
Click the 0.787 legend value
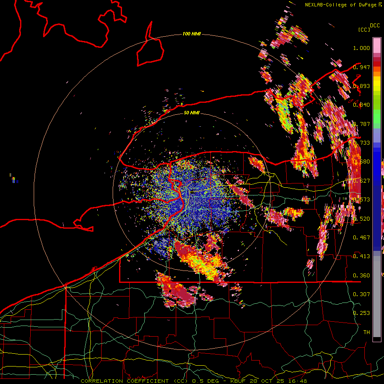pos(361,124)
